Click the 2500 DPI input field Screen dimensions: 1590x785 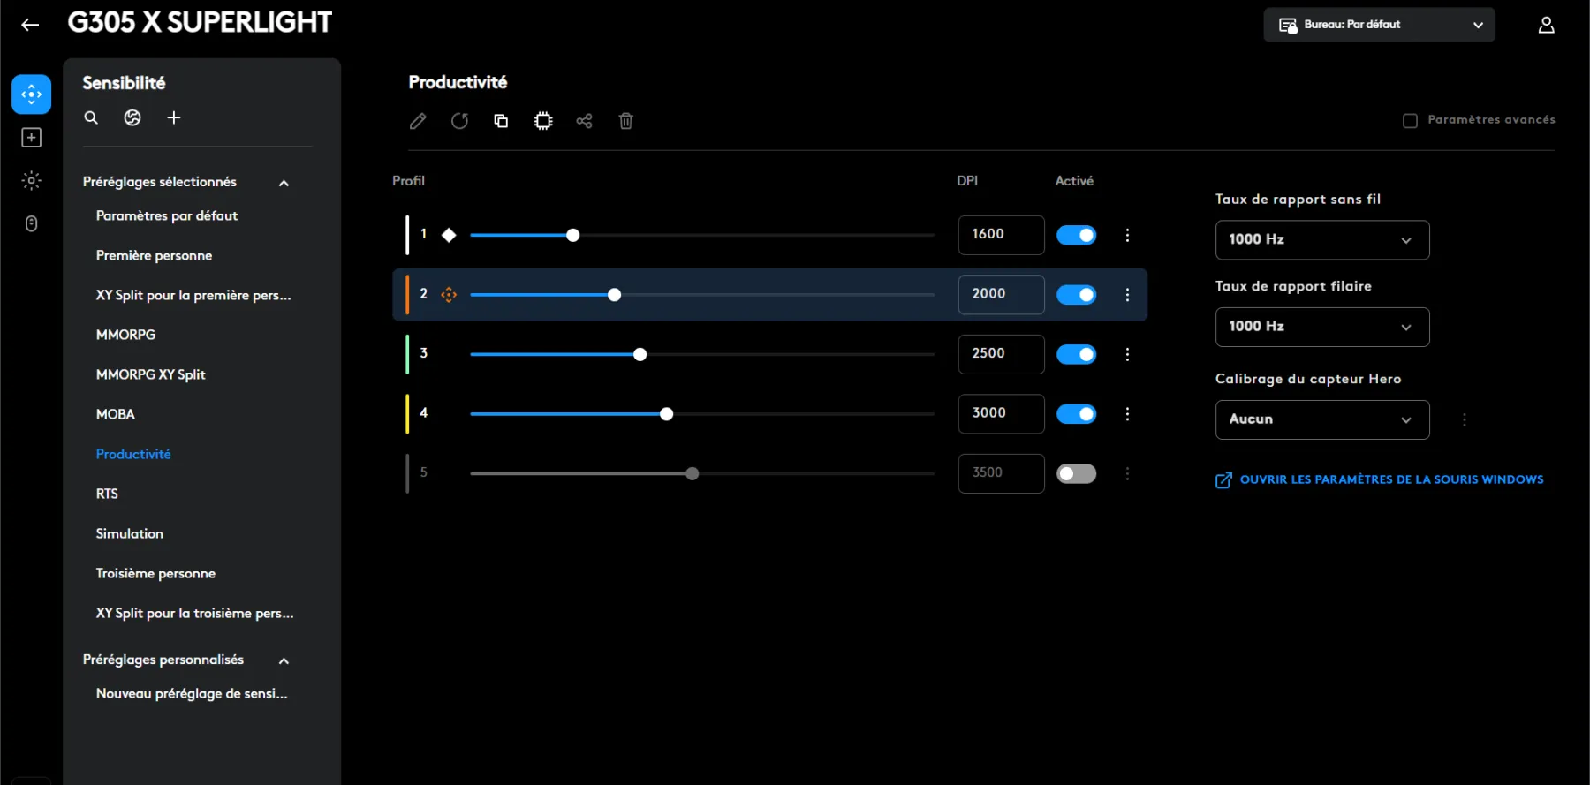click(1001, 354)
